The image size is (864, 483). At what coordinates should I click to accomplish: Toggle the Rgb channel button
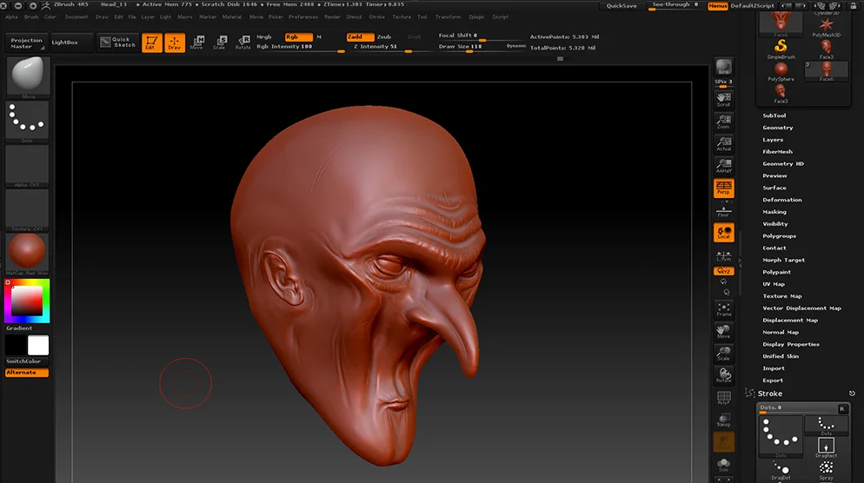click(299, 36)
